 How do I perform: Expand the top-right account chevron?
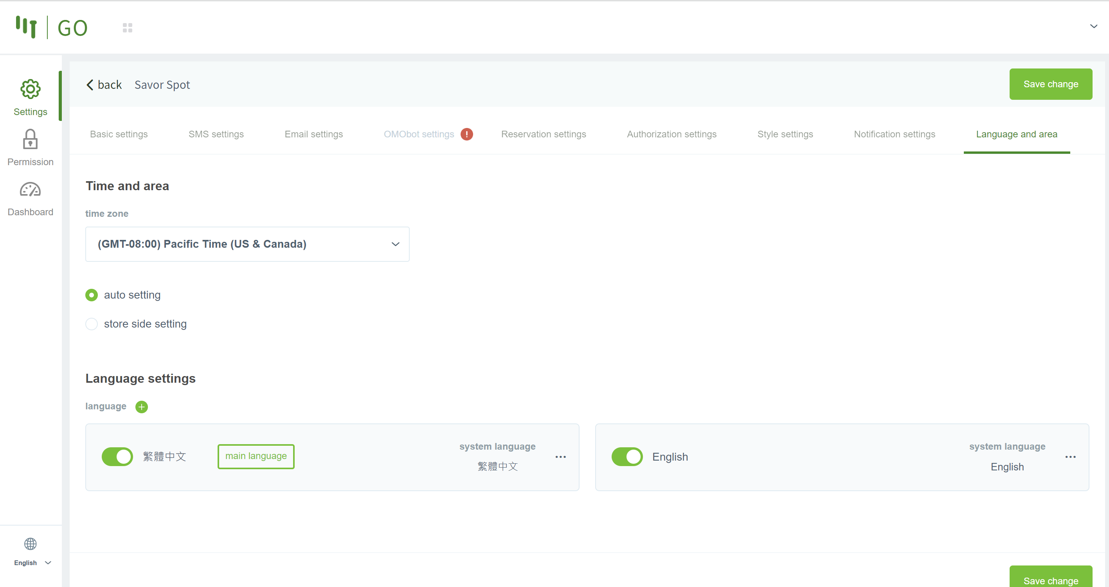(x=1093, y=26)
